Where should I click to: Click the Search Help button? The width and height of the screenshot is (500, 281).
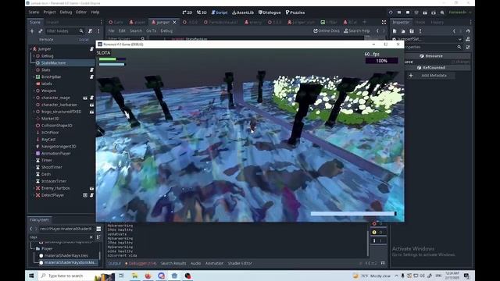coord(356,31)
